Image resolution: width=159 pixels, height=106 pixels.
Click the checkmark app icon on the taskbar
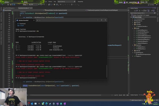click(x=50, y=104)
